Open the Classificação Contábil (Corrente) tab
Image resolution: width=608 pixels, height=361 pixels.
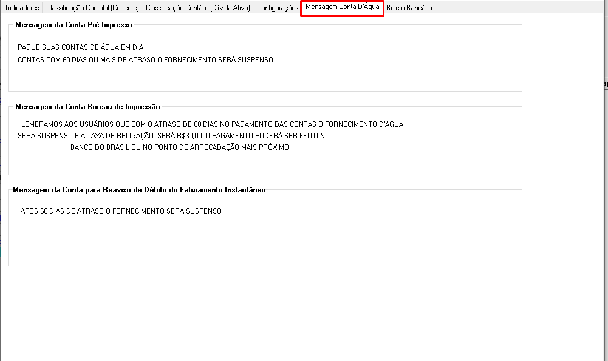(x=92, y=8)
